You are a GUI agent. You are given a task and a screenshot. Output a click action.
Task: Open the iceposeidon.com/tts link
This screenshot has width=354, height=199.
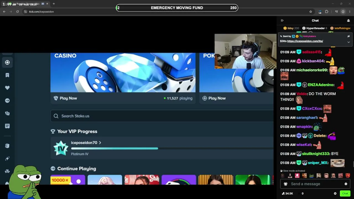coord(305,41)
